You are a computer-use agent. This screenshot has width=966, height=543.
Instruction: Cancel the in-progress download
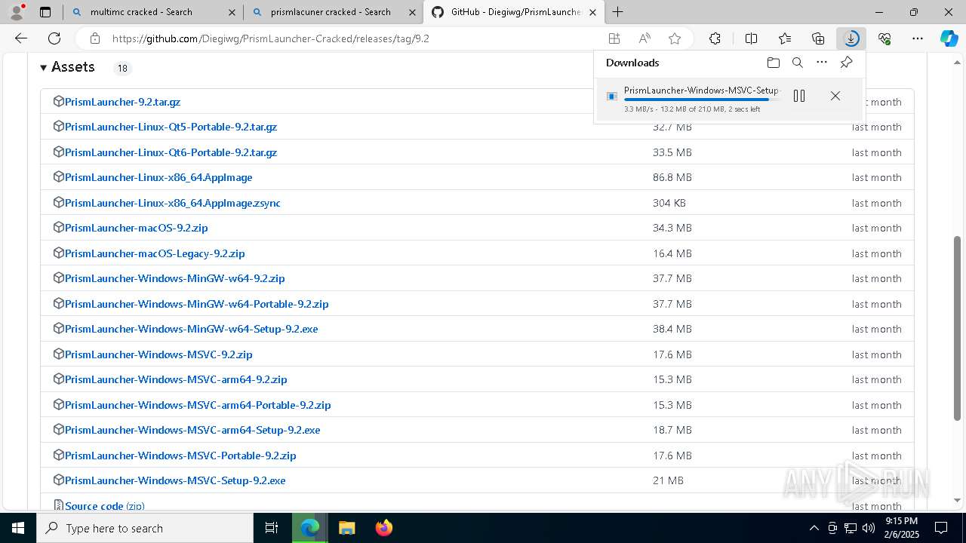tap(835, 96)
